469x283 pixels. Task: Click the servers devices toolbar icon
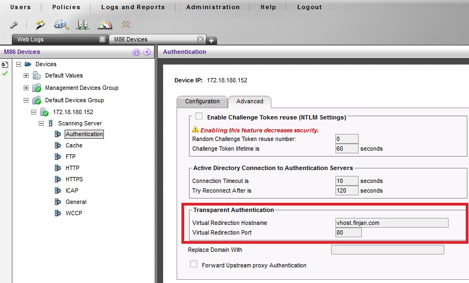click(x=82, y=25)
